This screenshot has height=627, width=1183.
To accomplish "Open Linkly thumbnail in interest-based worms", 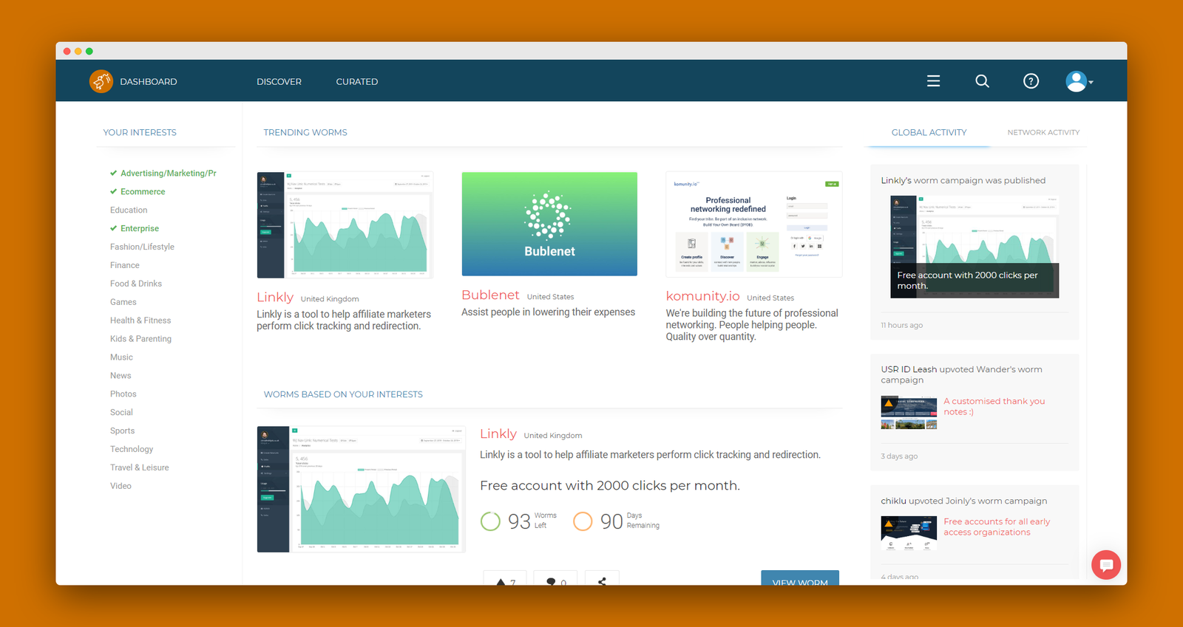I will click(361, 490).
